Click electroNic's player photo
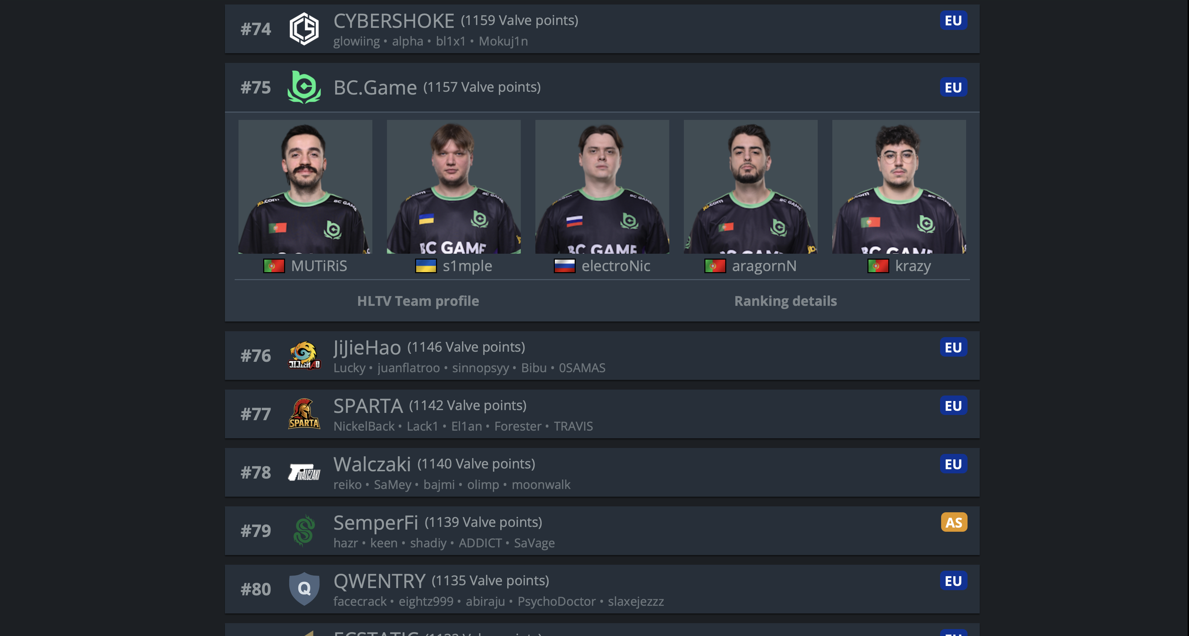The image size is (1189, 636). (602, 187)
